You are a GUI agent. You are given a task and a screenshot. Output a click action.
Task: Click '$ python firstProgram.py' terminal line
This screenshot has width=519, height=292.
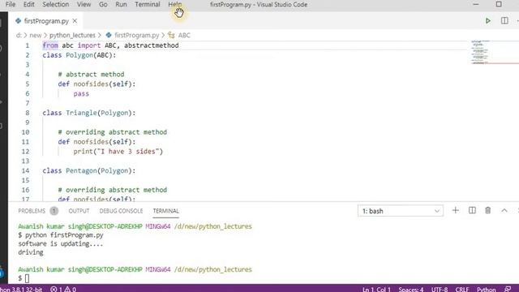[x=61, y=235]
